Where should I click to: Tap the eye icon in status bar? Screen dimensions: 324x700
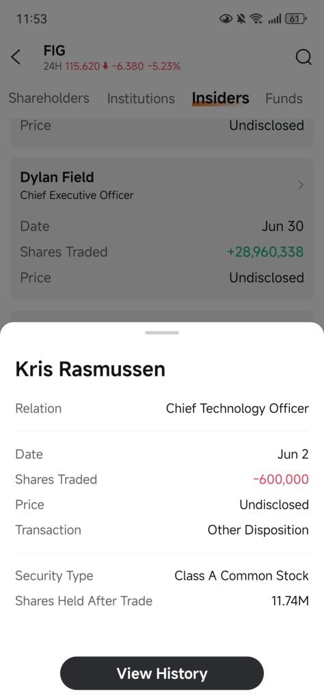pyautogui.click(x=226, y=18)
